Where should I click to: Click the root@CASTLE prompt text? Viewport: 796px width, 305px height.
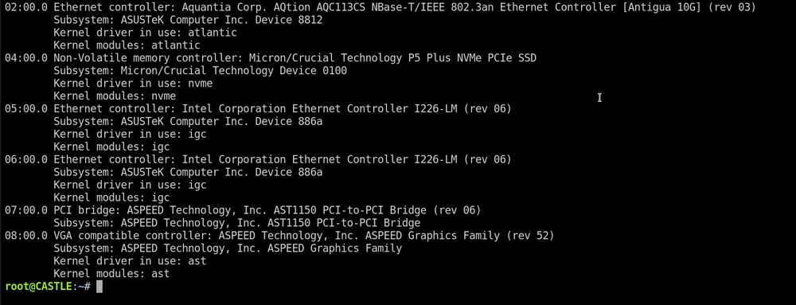(x=38, y=287)
